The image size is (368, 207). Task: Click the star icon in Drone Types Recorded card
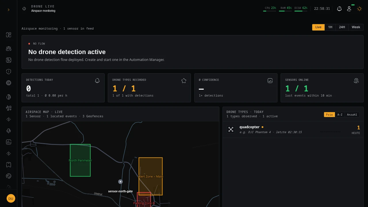[184, 81]
